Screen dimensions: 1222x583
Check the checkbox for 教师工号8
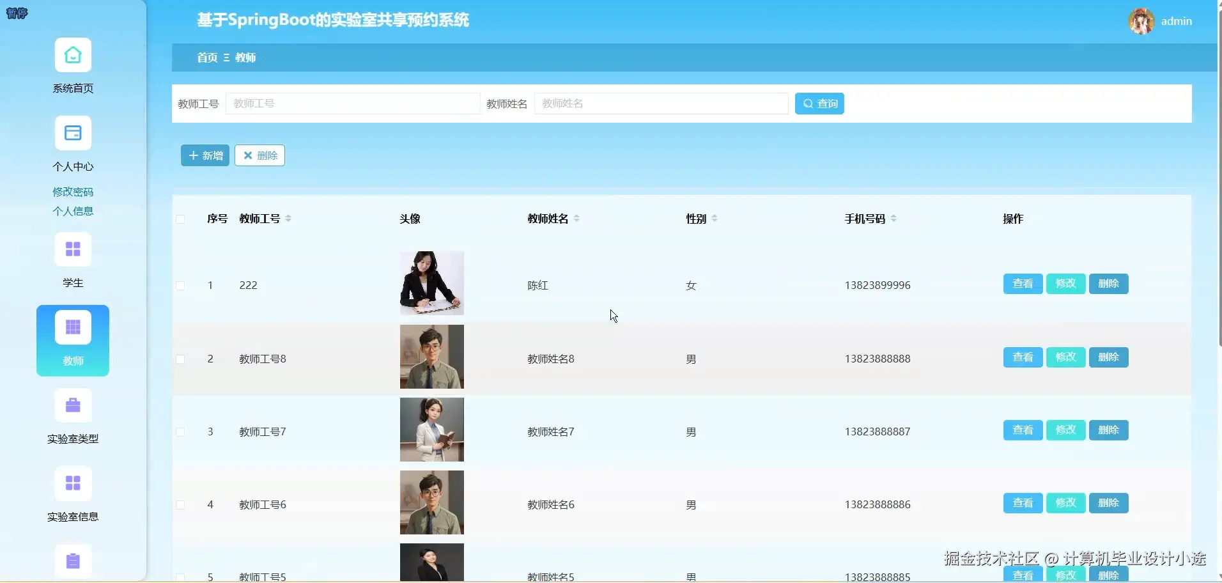click(181, 359)
